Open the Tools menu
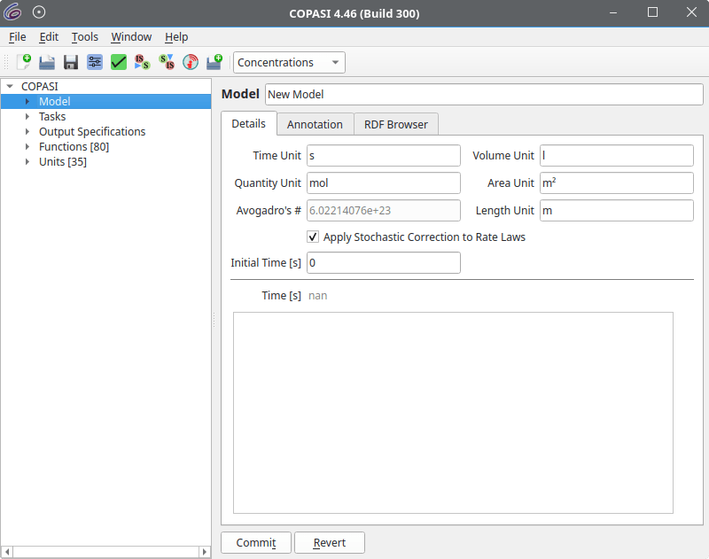Screen dimensions: 709x559 pyautogui.click(x=84, y=37)
